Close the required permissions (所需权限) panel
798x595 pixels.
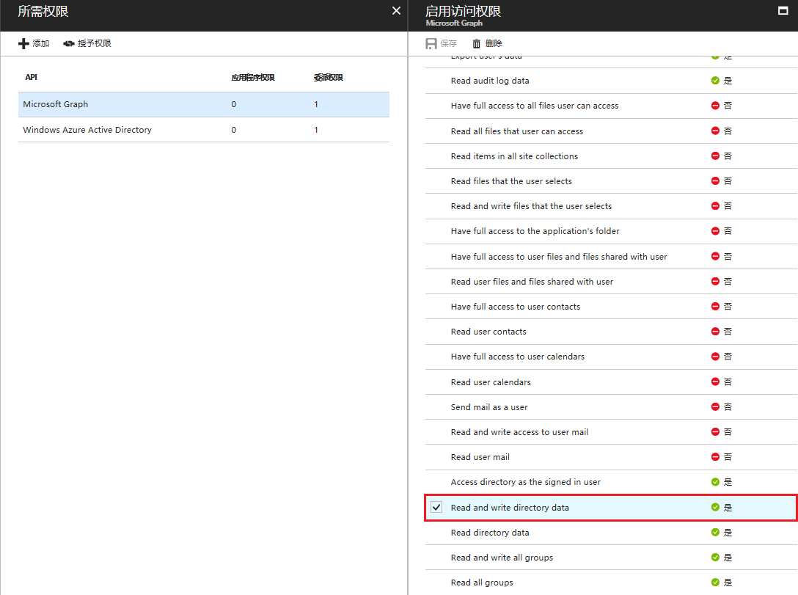coord(396,11)
